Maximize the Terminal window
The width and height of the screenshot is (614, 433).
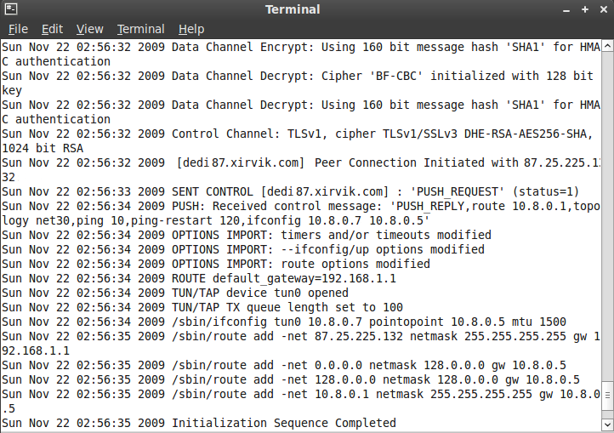coord(586,9)
